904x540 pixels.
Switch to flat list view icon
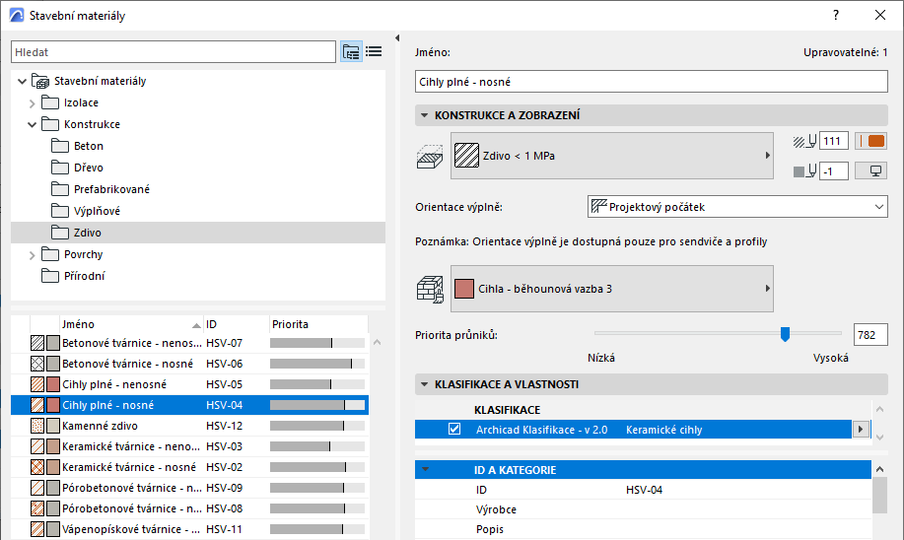pos(374,52)
